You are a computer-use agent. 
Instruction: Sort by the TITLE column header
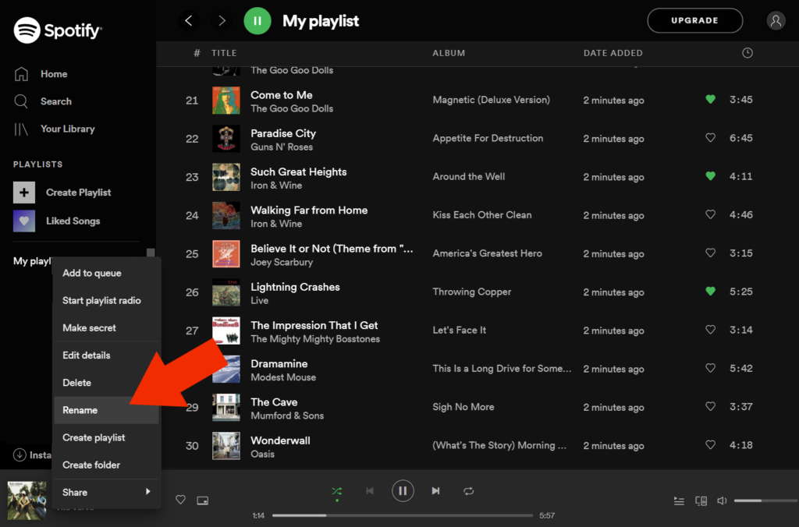pos(224,53)
